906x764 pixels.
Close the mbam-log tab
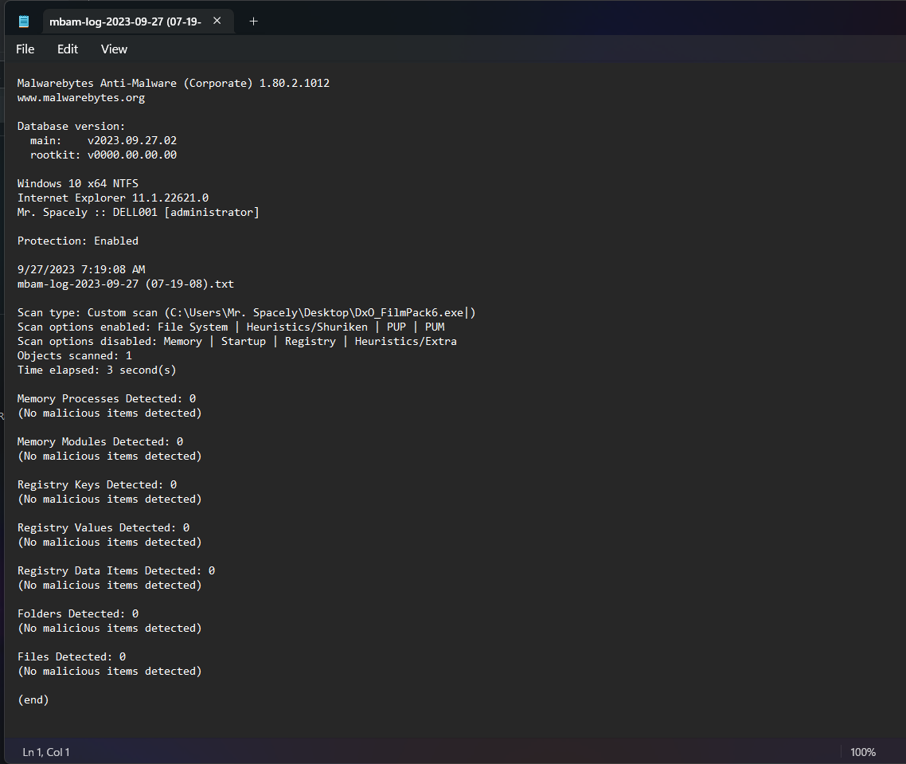click(x=217, y=21)
